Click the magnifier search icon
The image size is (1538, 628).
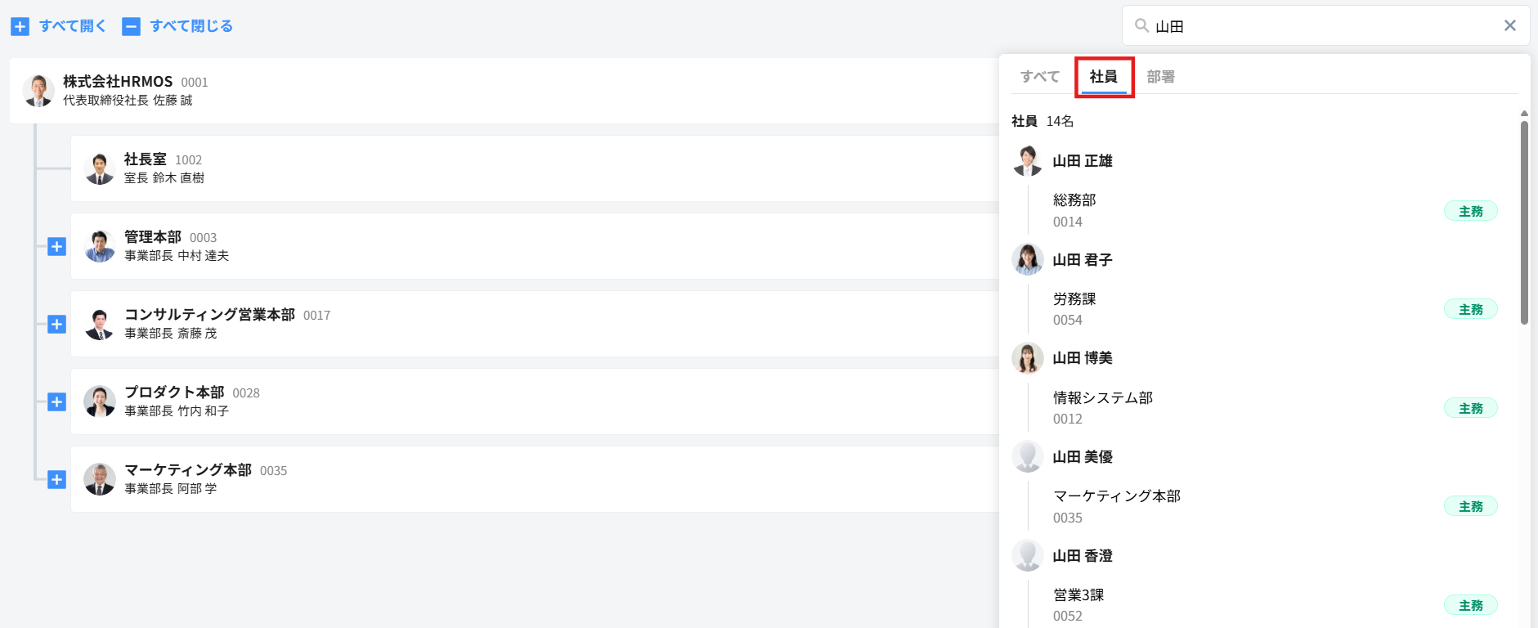point(1141,25)
